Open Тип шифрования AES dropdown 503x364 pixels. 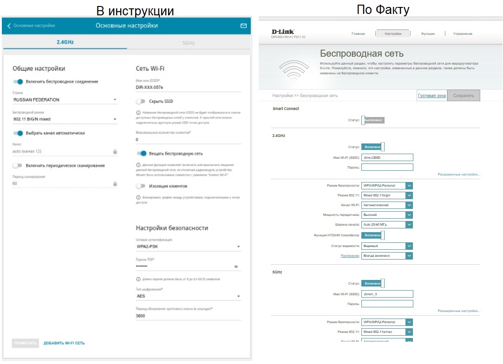pyautogui.click(x=188, y=296)
